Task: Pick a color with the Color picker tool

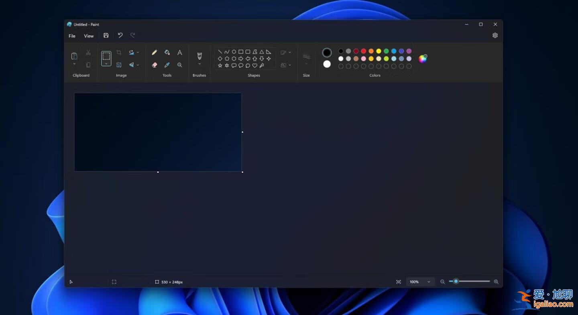Action: 167,65
